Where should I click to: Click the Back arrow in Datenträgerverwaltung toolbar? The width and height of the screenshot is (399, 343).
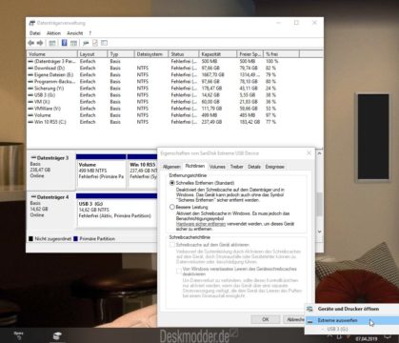pyautogui.click(x=30, y=43)
